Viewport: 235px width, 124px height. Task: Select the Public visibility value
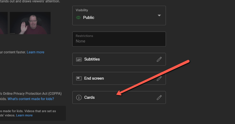[x=89, y=18]
